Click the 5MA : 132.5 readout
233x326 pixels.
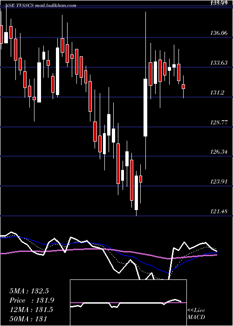29,291
